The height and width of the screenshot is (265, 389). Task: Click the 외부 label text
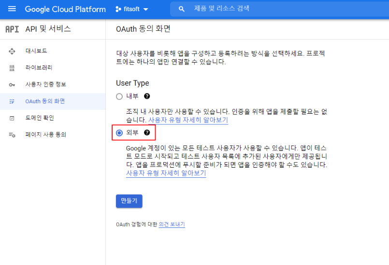pyautogui.click(x=132, y=132)
